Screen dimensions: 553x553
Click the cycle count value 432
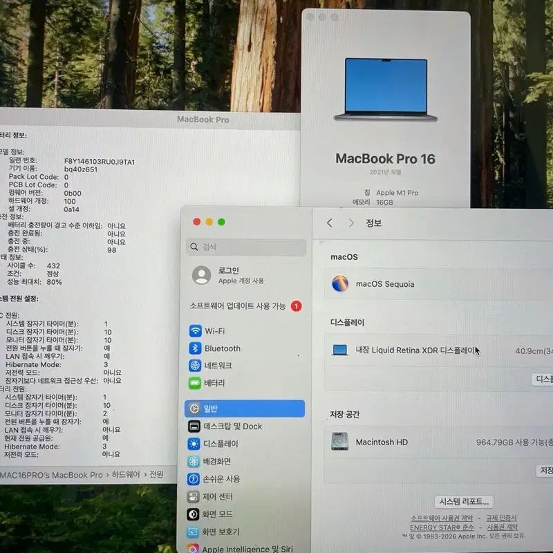(54, 265)
